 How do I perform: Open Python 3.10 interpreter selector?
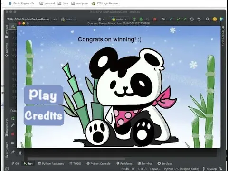click(x=181, y=169)
